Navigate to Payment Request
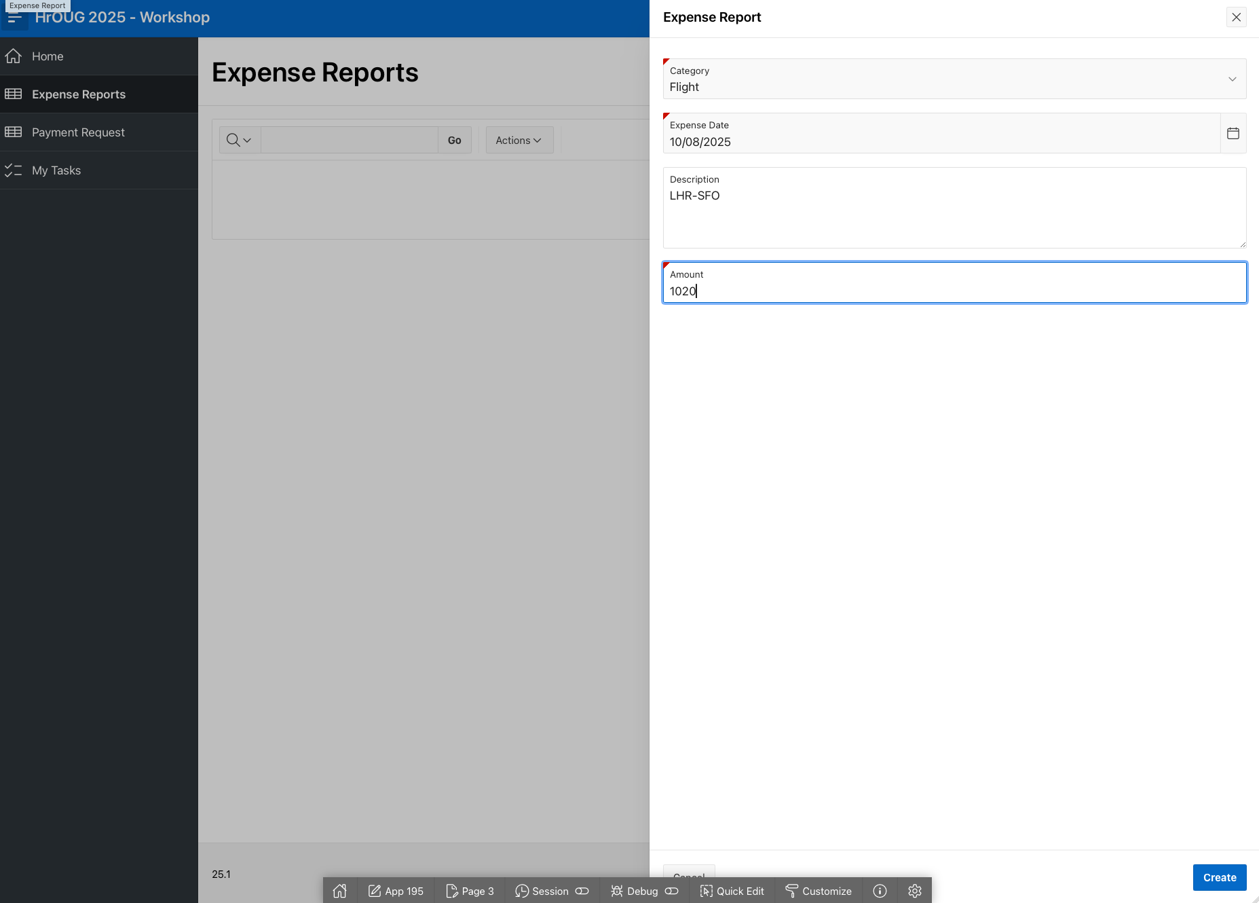This screenshot has height=903, width=1259. coord(79,132)
